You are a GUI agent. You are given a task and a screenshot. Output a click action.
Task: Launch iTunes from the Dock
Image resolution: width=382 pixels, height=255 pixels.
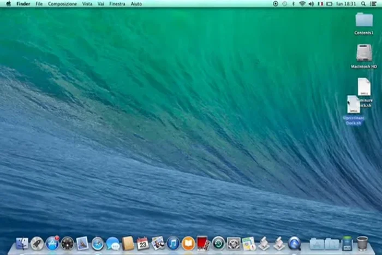click(x=173, y=243)
